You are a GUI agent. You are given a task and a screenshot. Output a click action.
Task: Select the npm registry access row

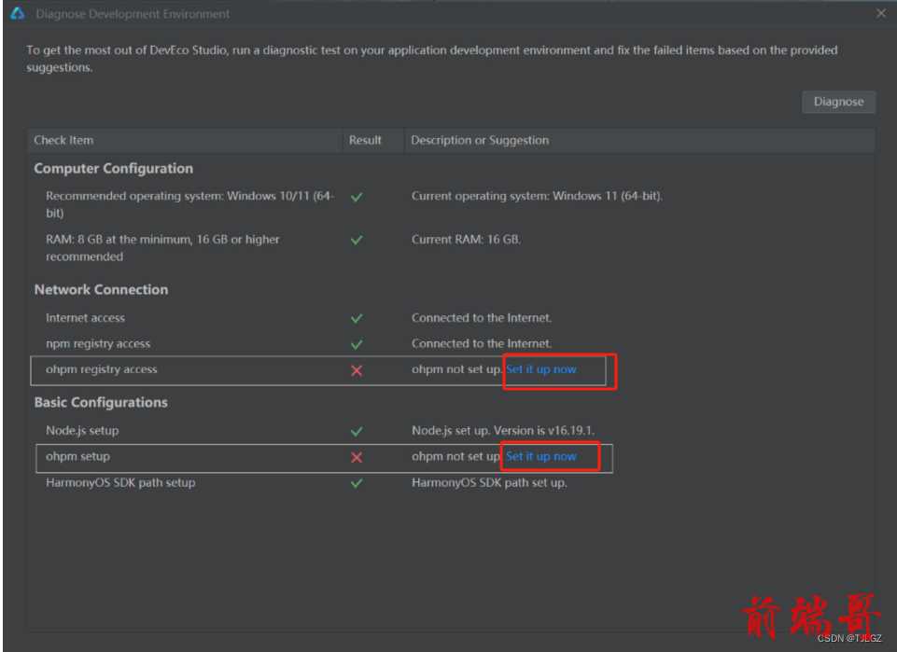coord(452,343)
